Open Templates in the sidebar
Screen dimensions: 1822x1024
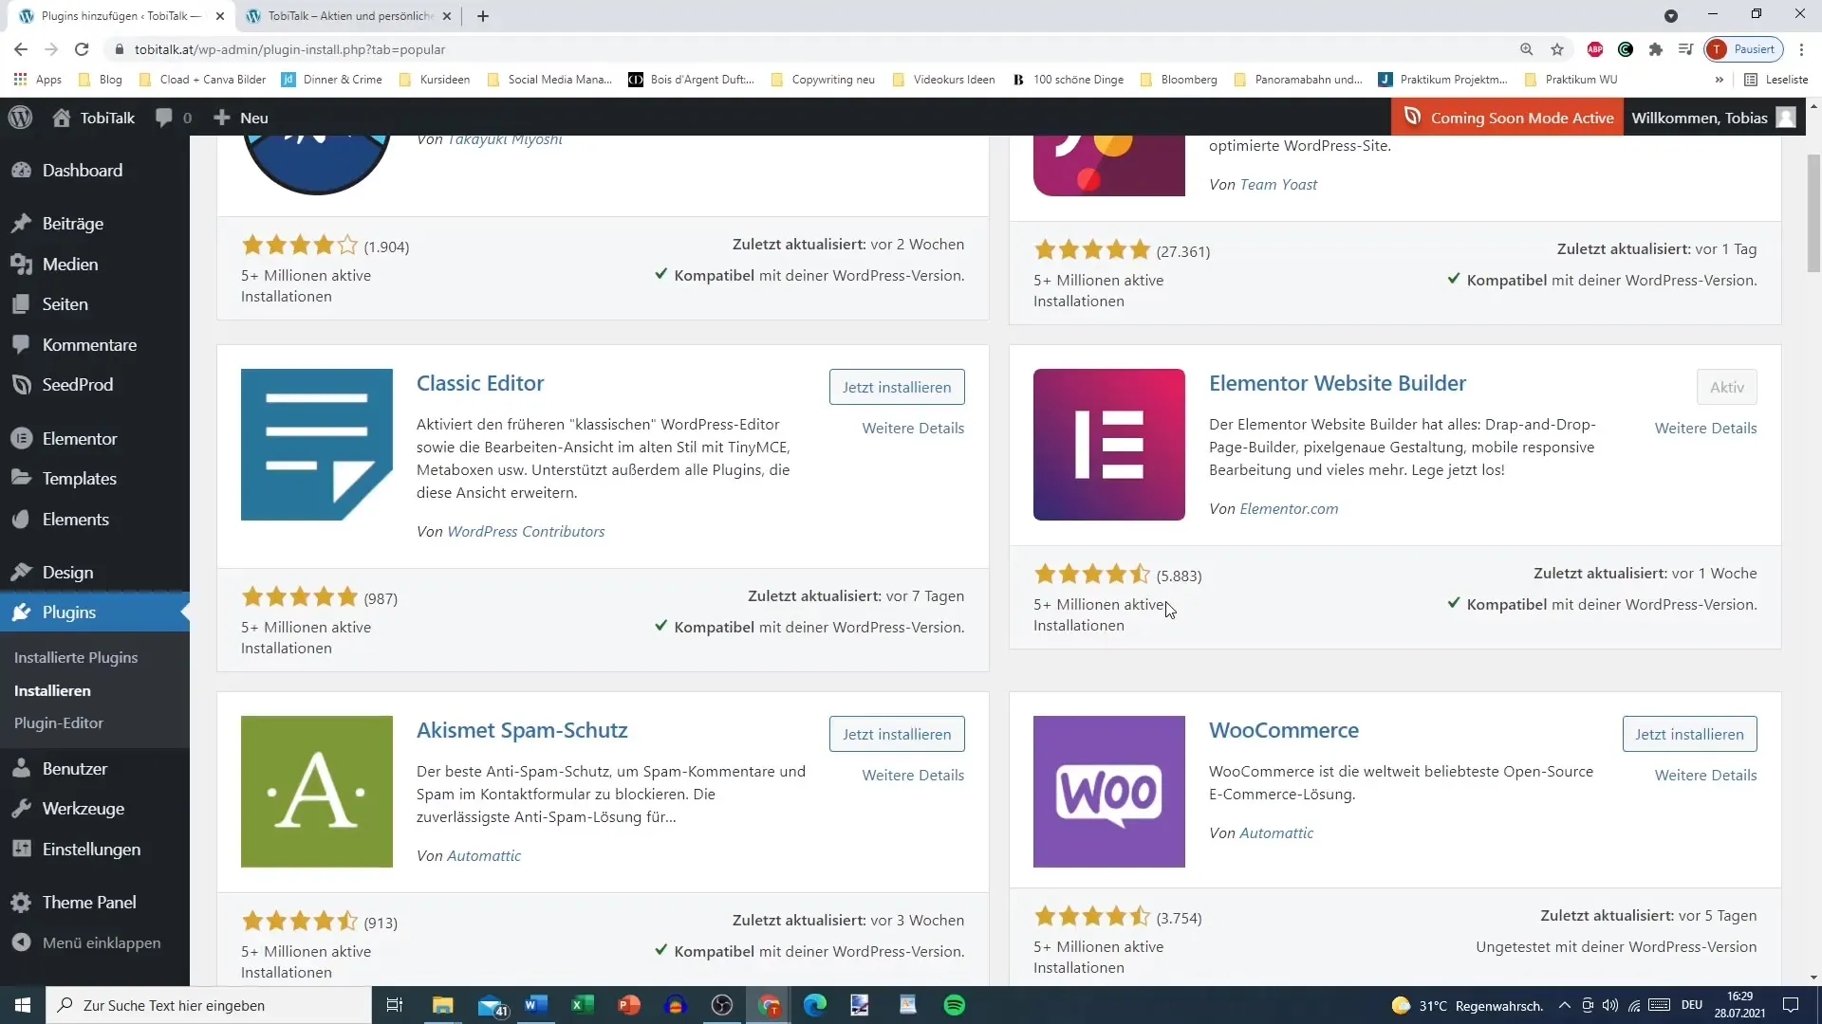pos(80,479)
